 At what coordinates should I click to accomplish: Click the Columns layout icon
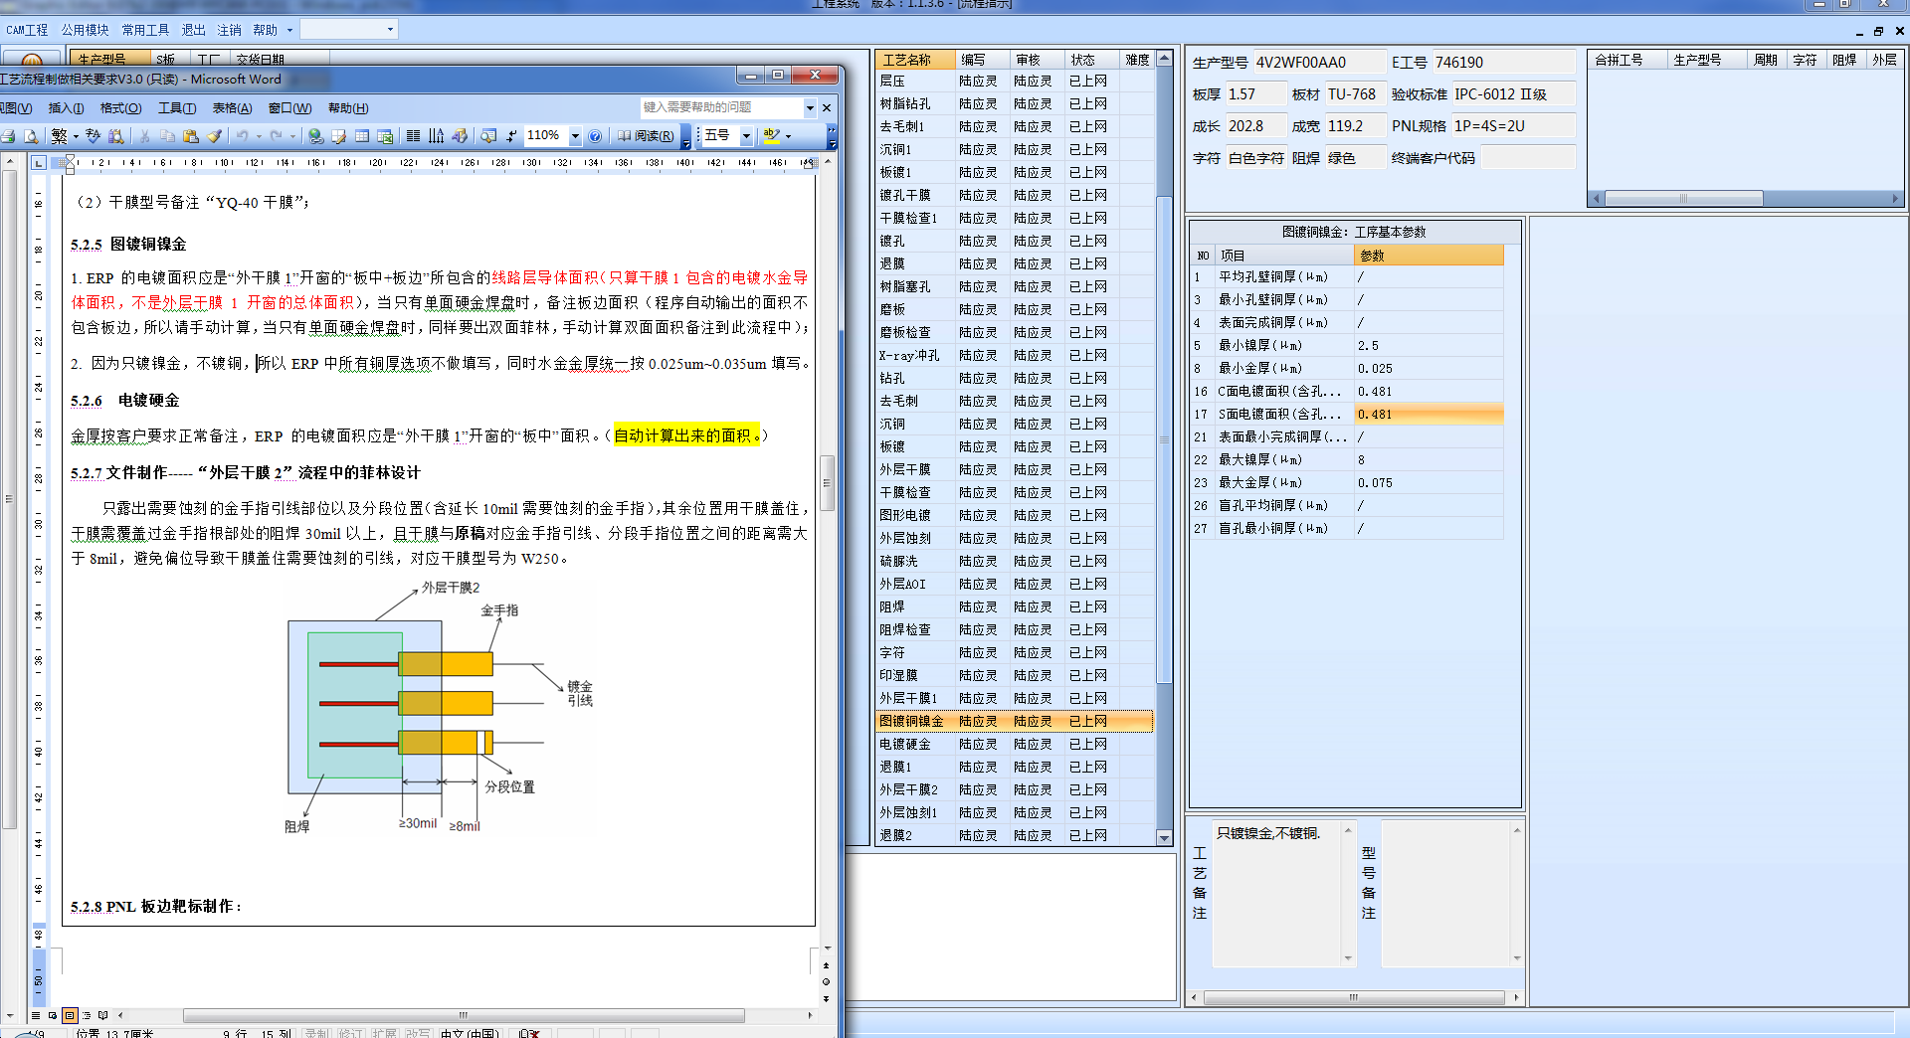pos(413,136)
